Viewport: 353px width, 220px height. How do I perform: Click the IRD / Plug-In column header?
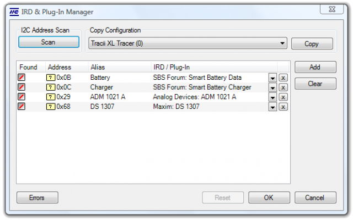tap(173, 67)
